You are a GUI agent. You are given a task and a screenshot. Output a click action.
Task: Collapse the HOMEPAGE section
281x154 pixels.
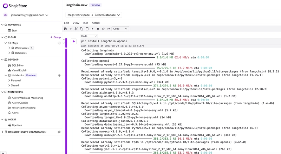(x=2, y=24)
